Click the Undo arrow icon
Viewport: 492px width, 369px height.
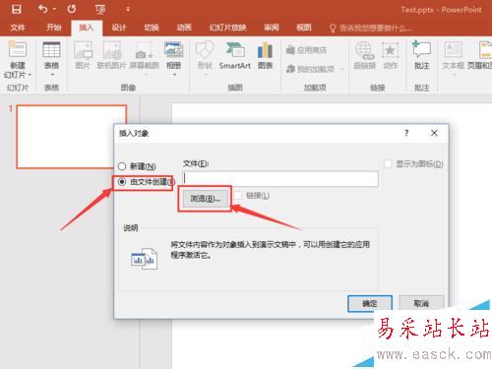(x=43, y=9)
